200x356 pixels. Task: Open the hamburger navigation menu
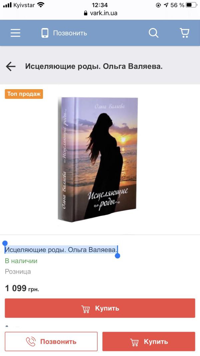point(15,33)
